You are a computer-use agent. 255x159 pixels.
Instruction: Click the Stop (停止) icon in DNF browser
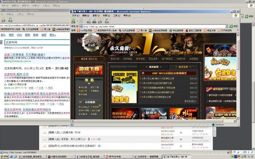(x=89, y=21)
